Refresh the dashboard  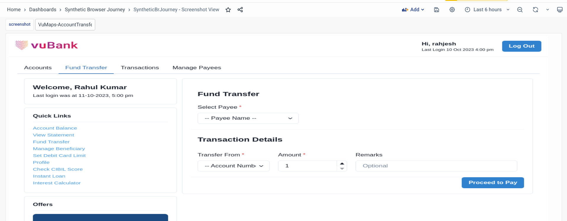[x=535, y=10]
